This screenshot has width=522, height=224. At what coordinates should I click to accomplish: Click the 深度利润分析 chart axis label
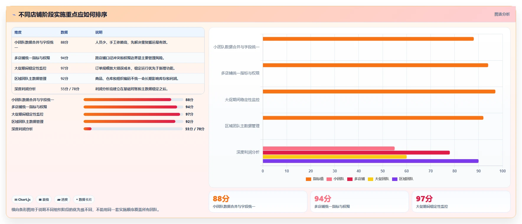click(248, 152)
